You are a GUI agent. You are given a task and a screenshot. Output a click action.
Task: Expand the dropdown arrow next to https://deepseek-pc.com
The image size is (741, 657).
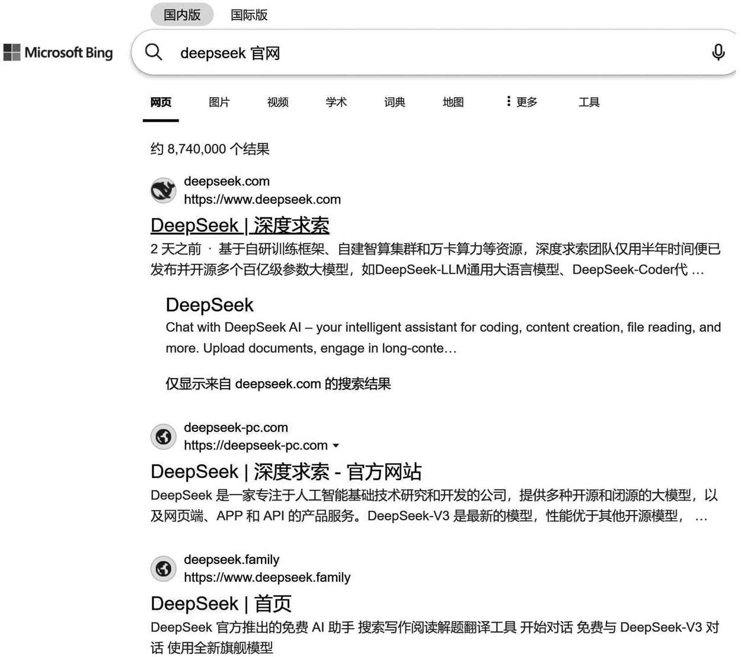336,446
